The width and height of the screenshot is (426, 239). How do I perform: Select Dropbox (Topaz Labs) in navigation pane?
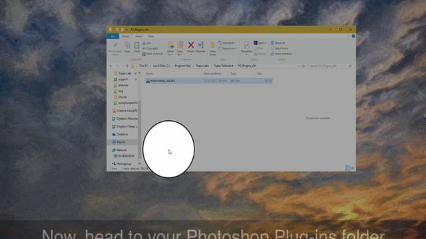click(126, 126)
